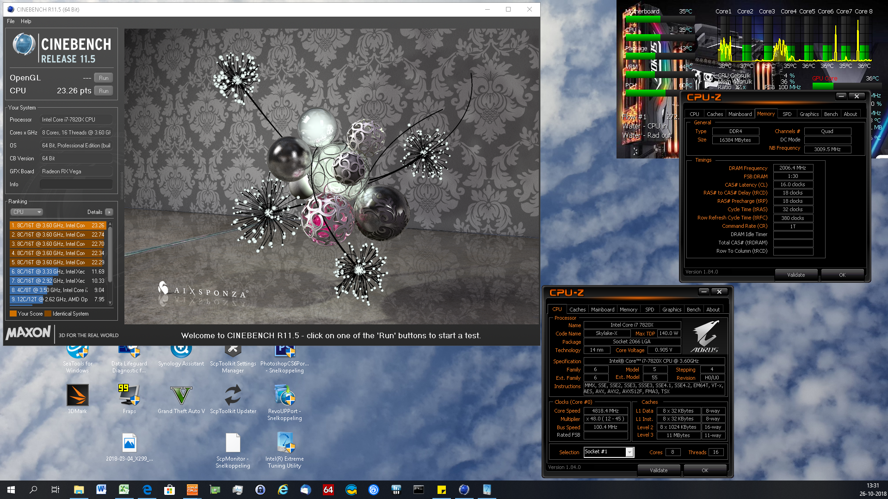Switch to Caches tab in lower CPU-Z
Screen dimensions: 888x499
pyautogui.click(x=577, y=310)
